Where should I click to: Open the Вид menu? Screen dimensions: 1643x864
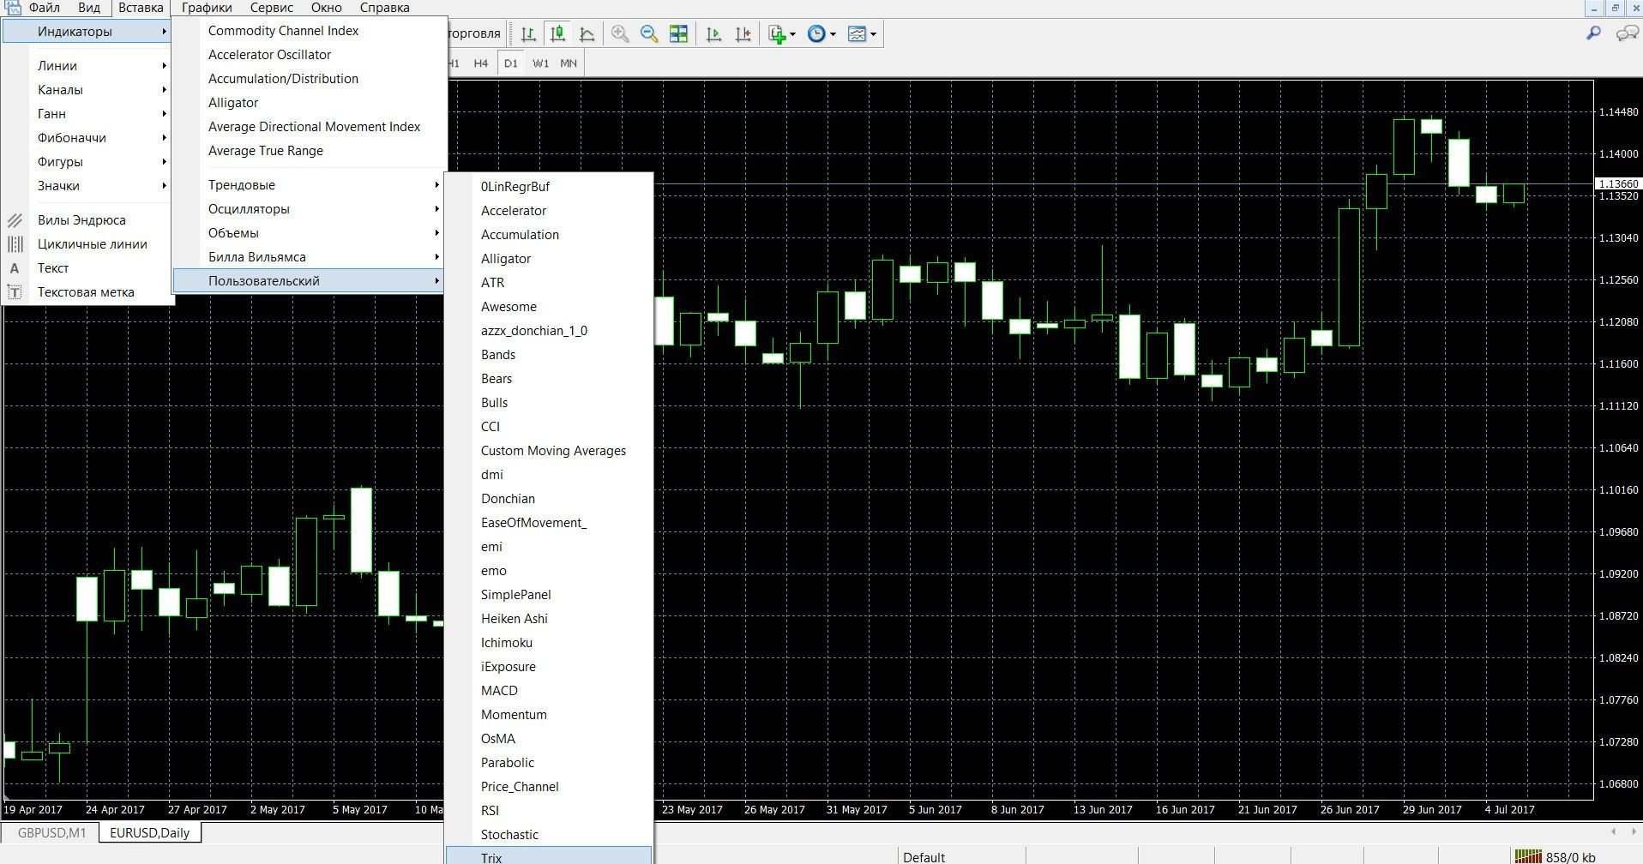pyautogui.click(x=89, y=8)
